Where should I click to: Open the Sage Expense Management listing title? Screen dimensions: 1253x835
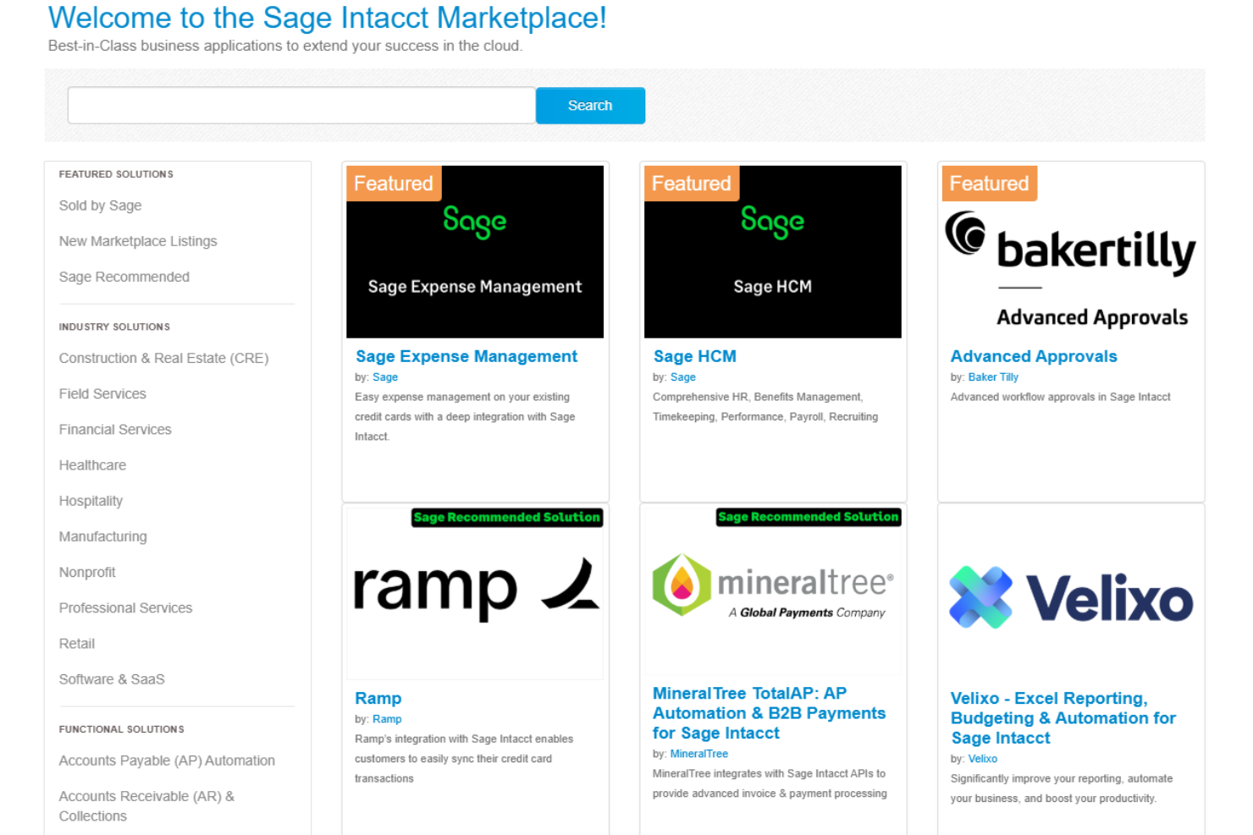(x=466, y=356)
